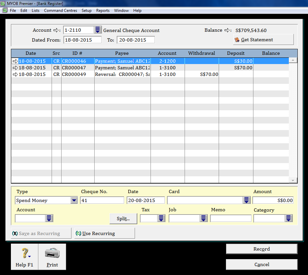Click the MYOB application icon in menu bar
Screen dimensions: 308x275
click(5, 11)
